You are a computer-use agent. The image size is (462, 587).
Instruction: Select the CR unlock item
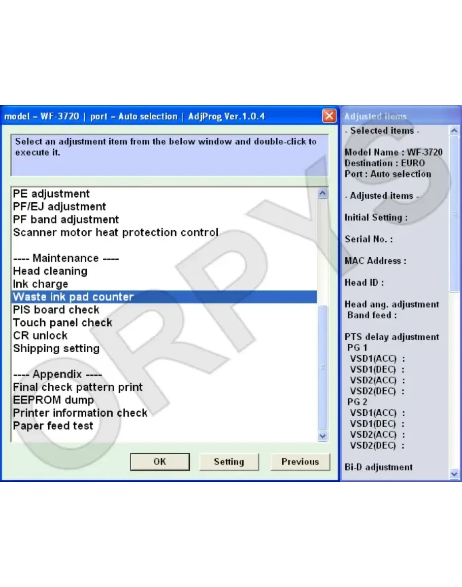(x=40, y=335)
